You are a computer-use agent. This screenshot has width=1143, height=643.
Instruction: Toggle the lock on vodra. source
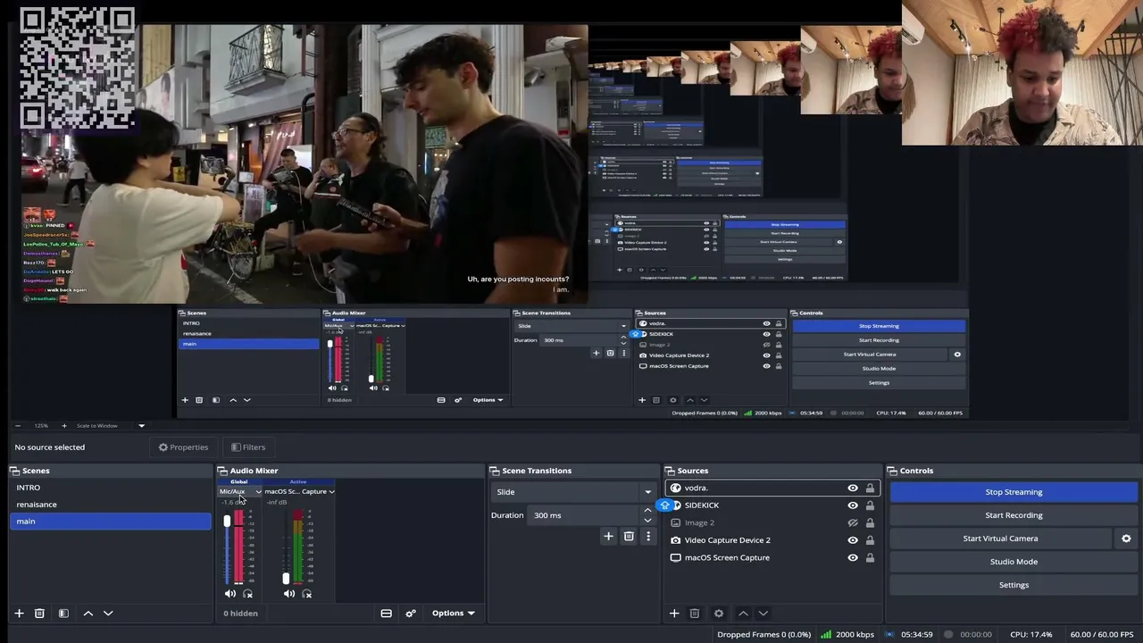coord(870,489)
